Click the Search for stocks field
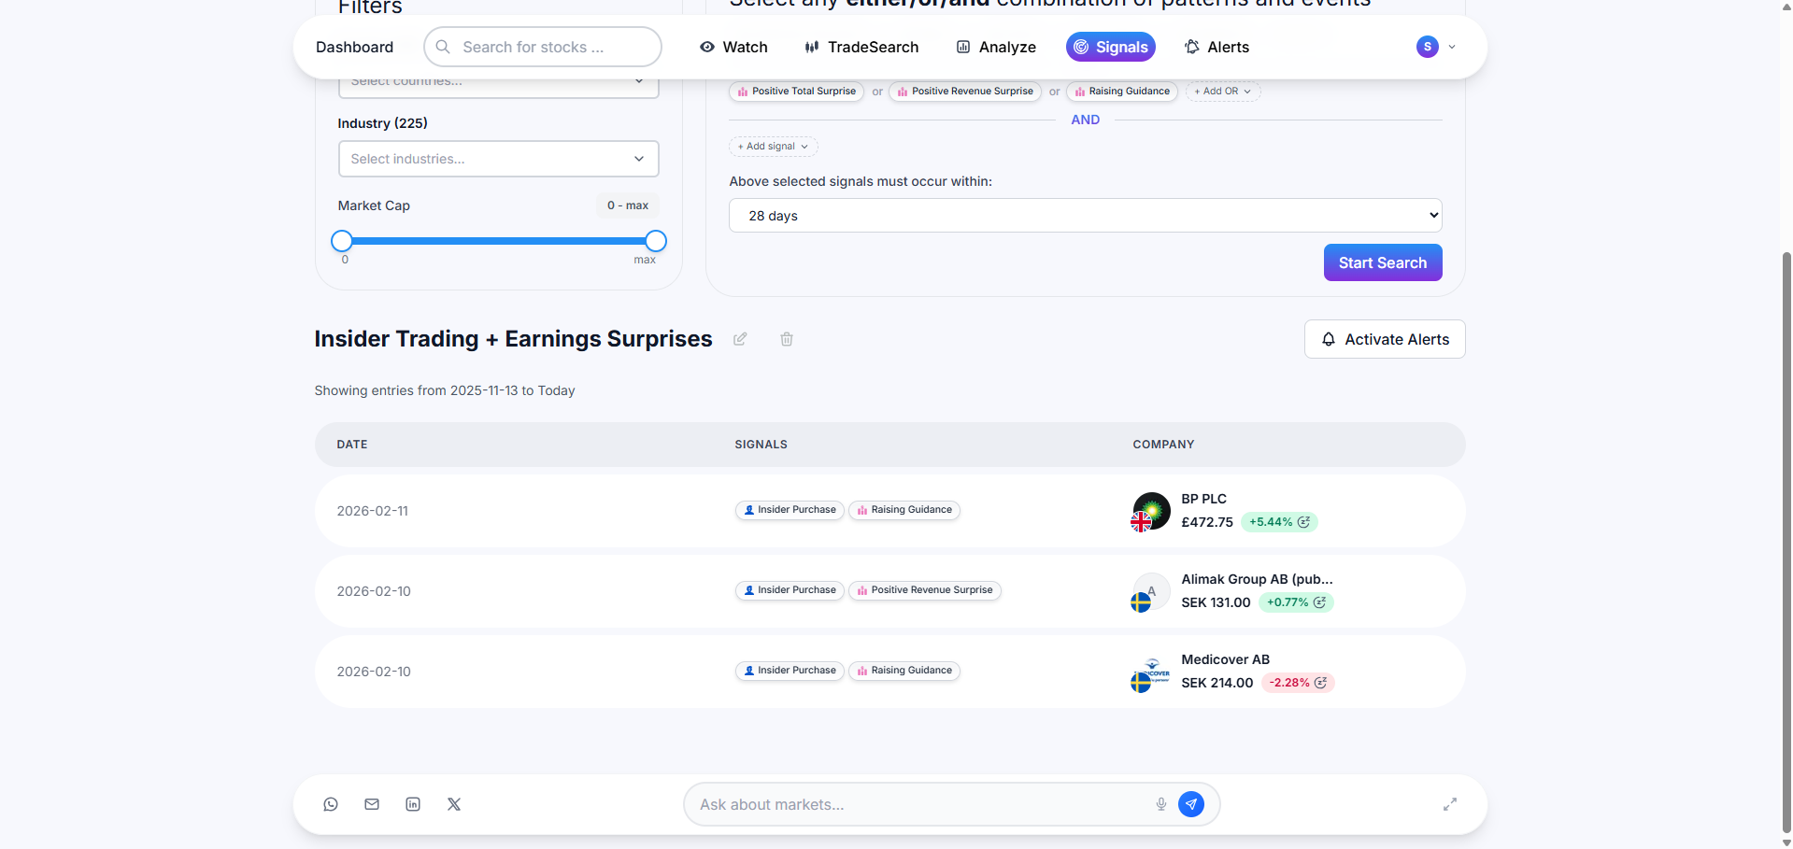The width and height of the screenshot is (1793, 849). [x=543, y=47]
